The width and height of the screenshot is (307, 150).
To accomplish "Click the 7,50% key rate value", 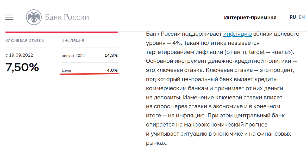I will (x=22, y=68).
